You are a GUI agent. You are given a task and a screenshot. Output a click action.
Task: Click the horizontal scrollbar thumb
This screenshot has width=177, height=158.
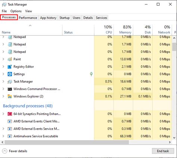click(x=67, y=142)
